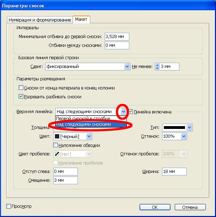Toggle Разрешить разбивать сноски checkbox
The width and height of the screenshot is (216, 217).
tap(21, 96)
